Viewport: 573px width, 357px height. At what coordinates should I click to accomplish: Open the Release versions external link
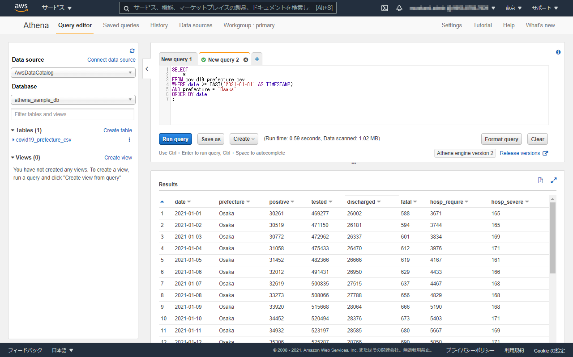524,153
